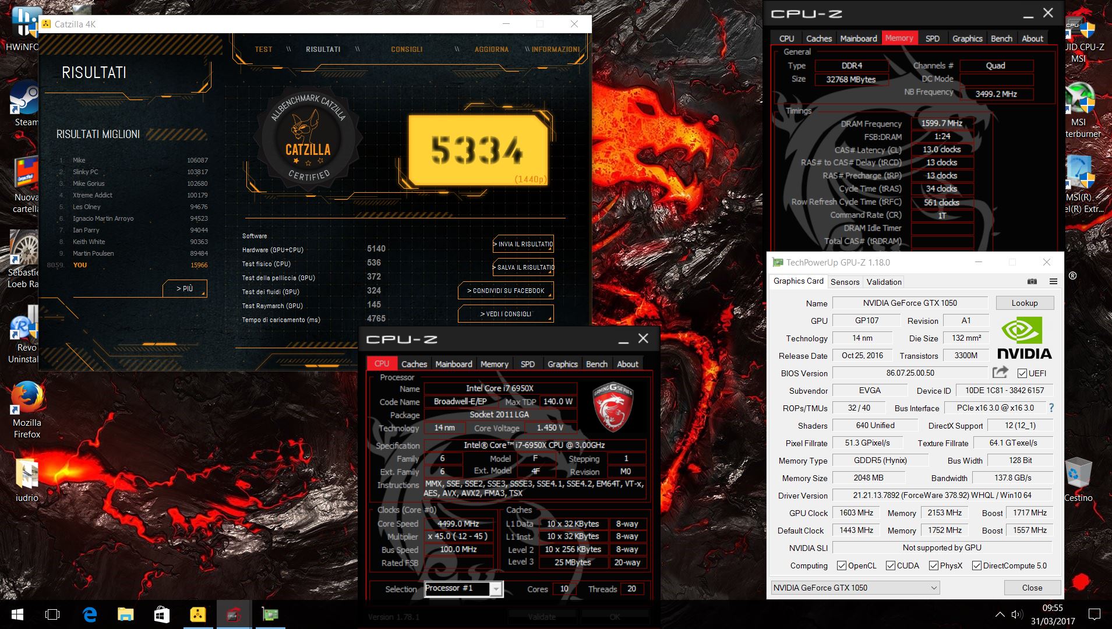1112x629 pixels.
Task: Open the Revo Uninstaller desktop icon
Action: (x=23, y=335)
